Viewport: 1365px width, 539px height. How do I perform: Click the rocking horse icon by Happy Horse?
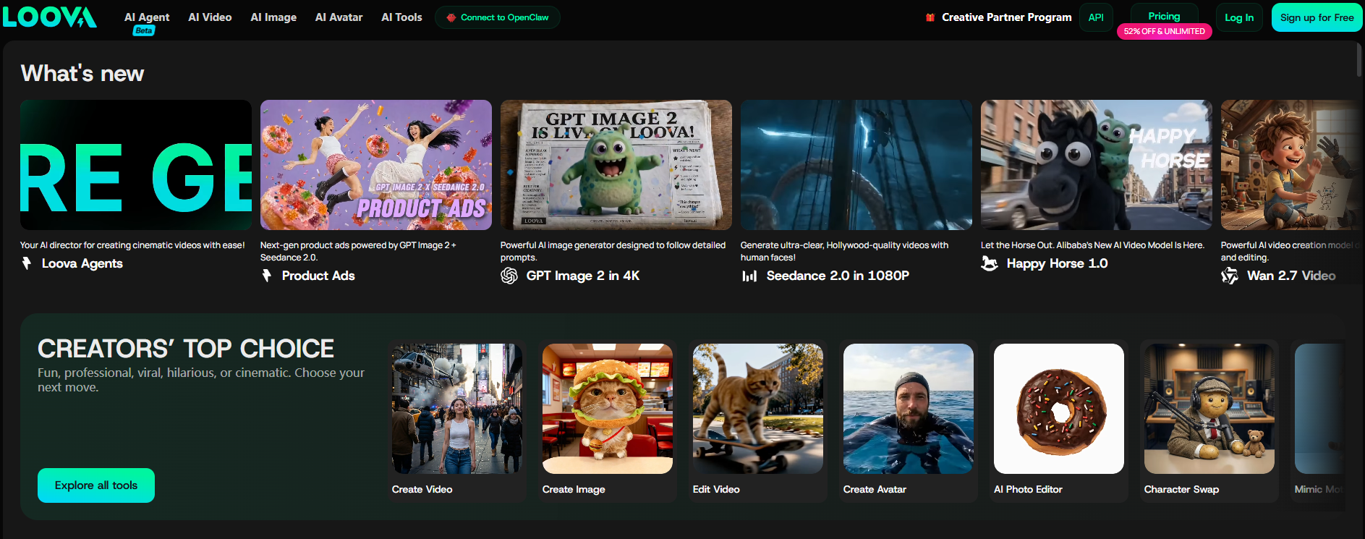pos(990,263)
